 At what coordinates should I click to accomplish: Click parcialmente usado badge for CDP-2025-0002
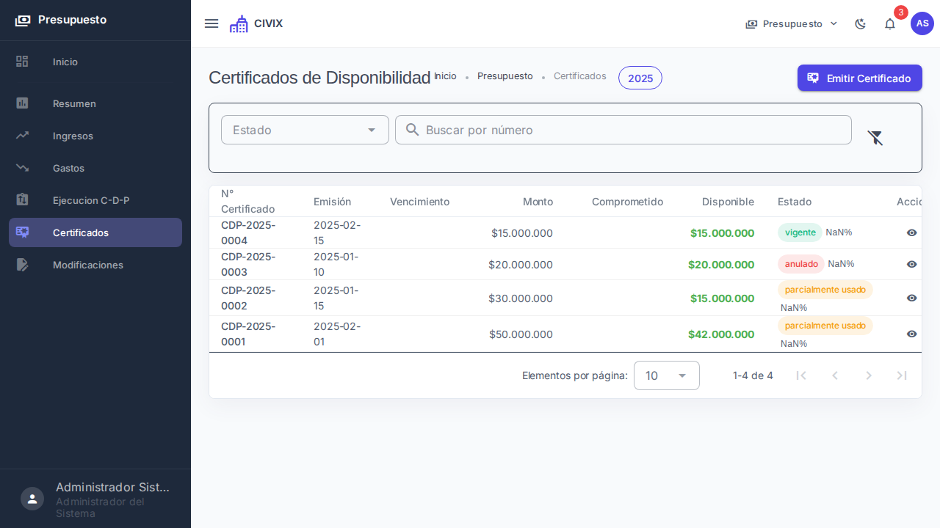coord(825,290)
